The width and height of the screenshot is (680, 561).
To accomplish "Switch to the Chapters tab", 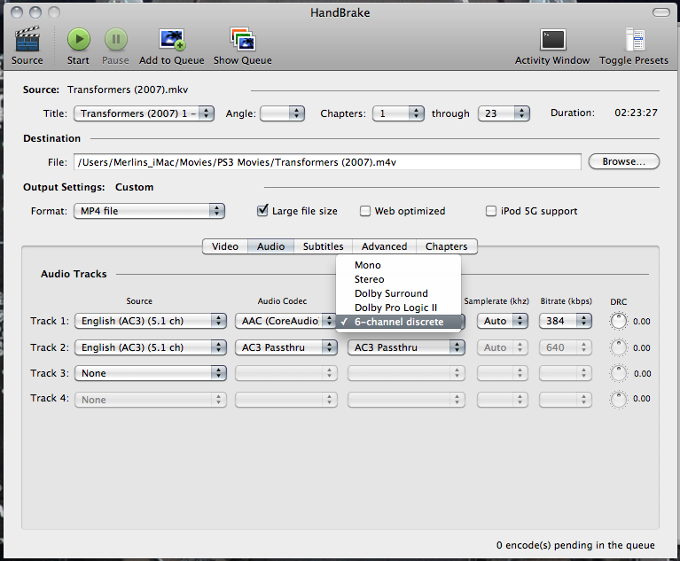I will 446,246.
